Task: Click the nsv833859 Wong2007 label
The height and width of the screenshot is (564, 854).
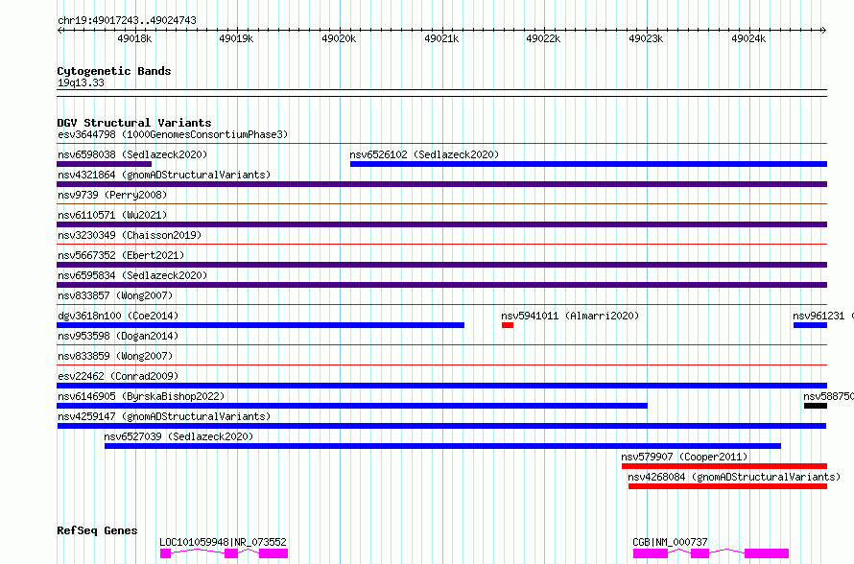Action: pos(115,356)
